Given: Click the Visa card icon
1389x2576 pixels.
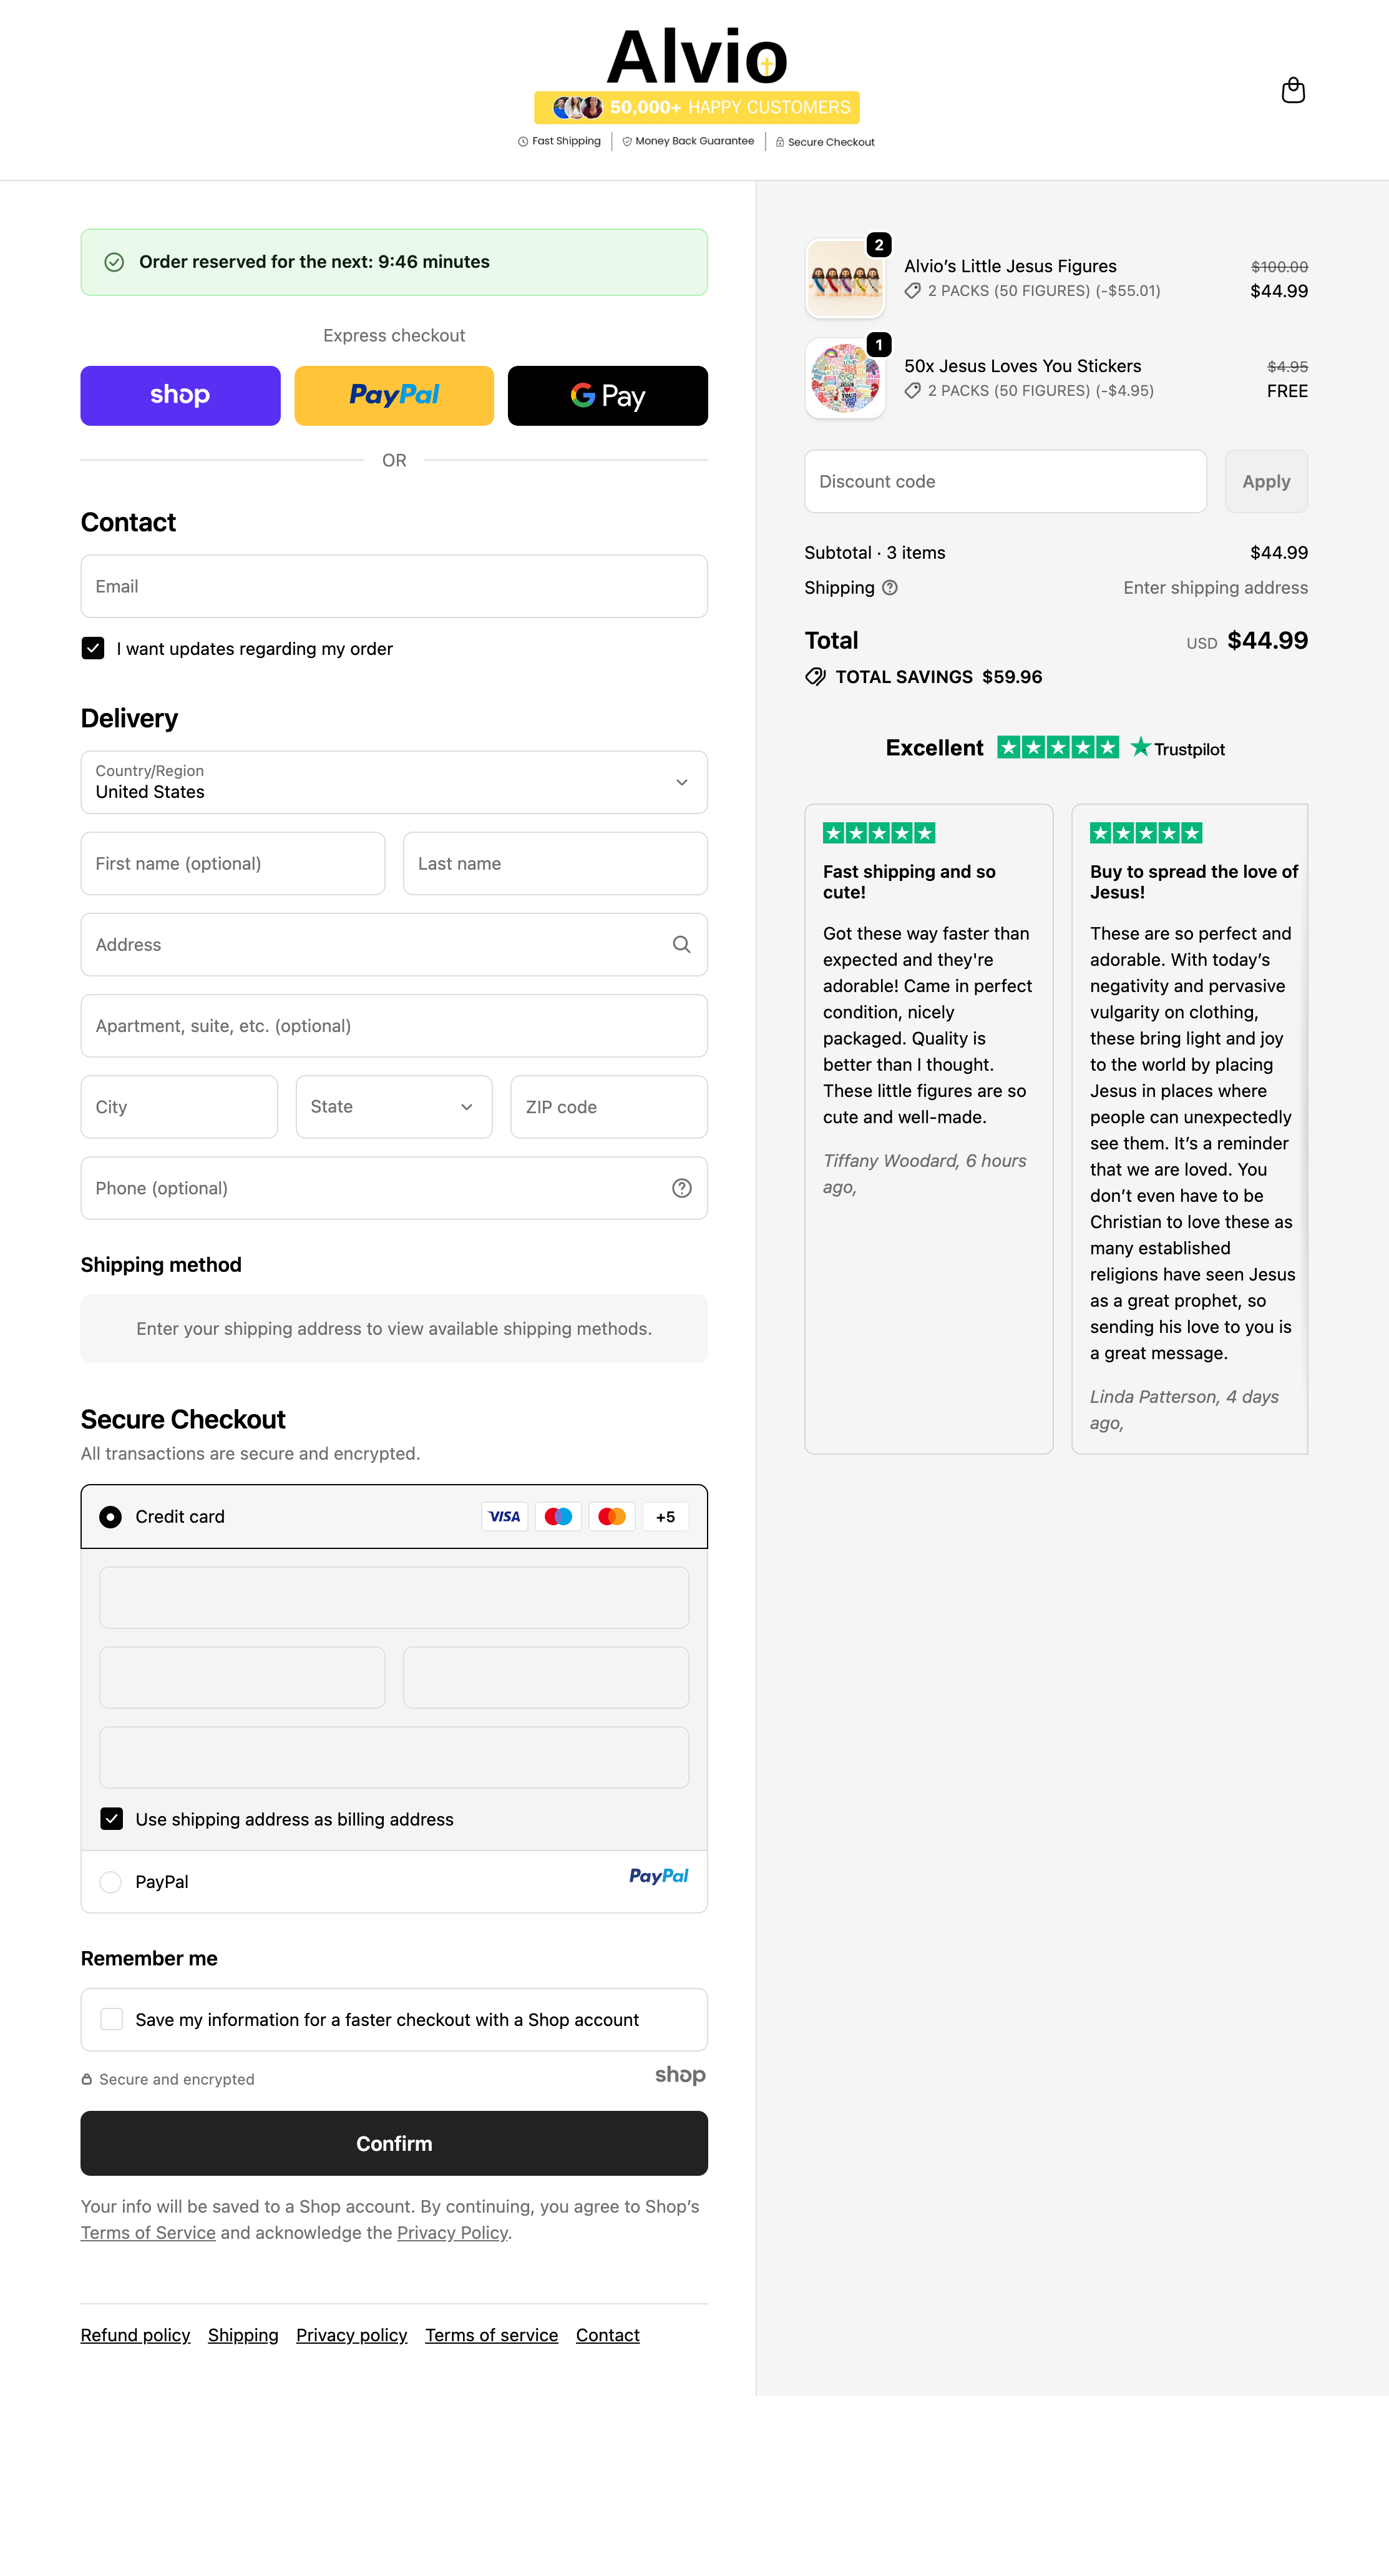Looking at the screenshot, I should pos(505,1516).
